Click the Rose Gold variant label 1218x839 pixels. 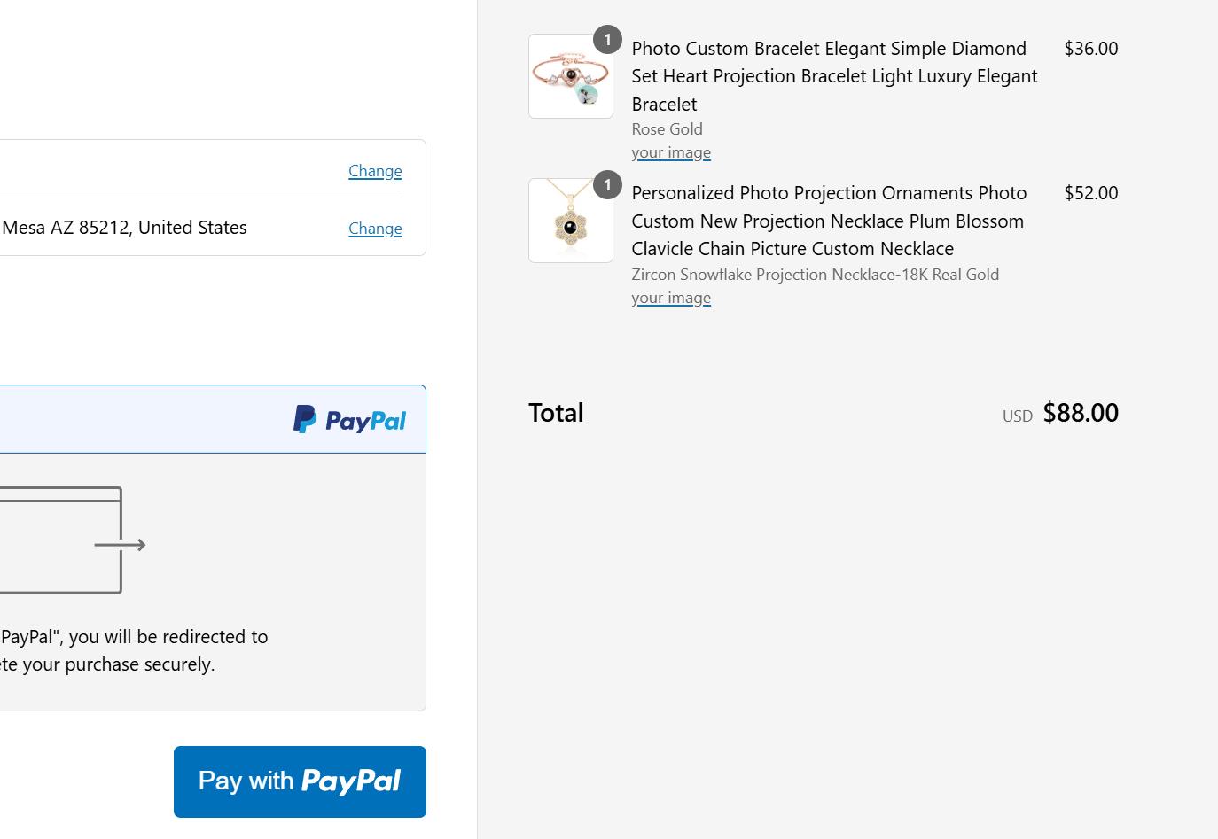coord(667,129)
